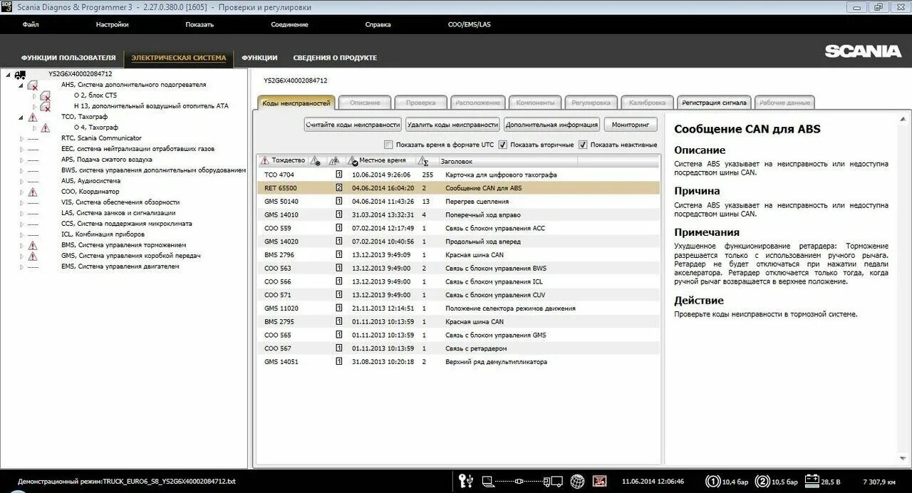Switch to Сведения о продукте tab
The width and height of the screenshot is (912, 493).
pyautogui.click(x=335, y=58)
